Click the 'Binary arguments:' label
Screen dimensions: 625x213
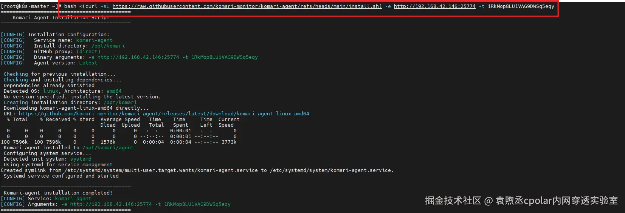[x=59, y=57]
